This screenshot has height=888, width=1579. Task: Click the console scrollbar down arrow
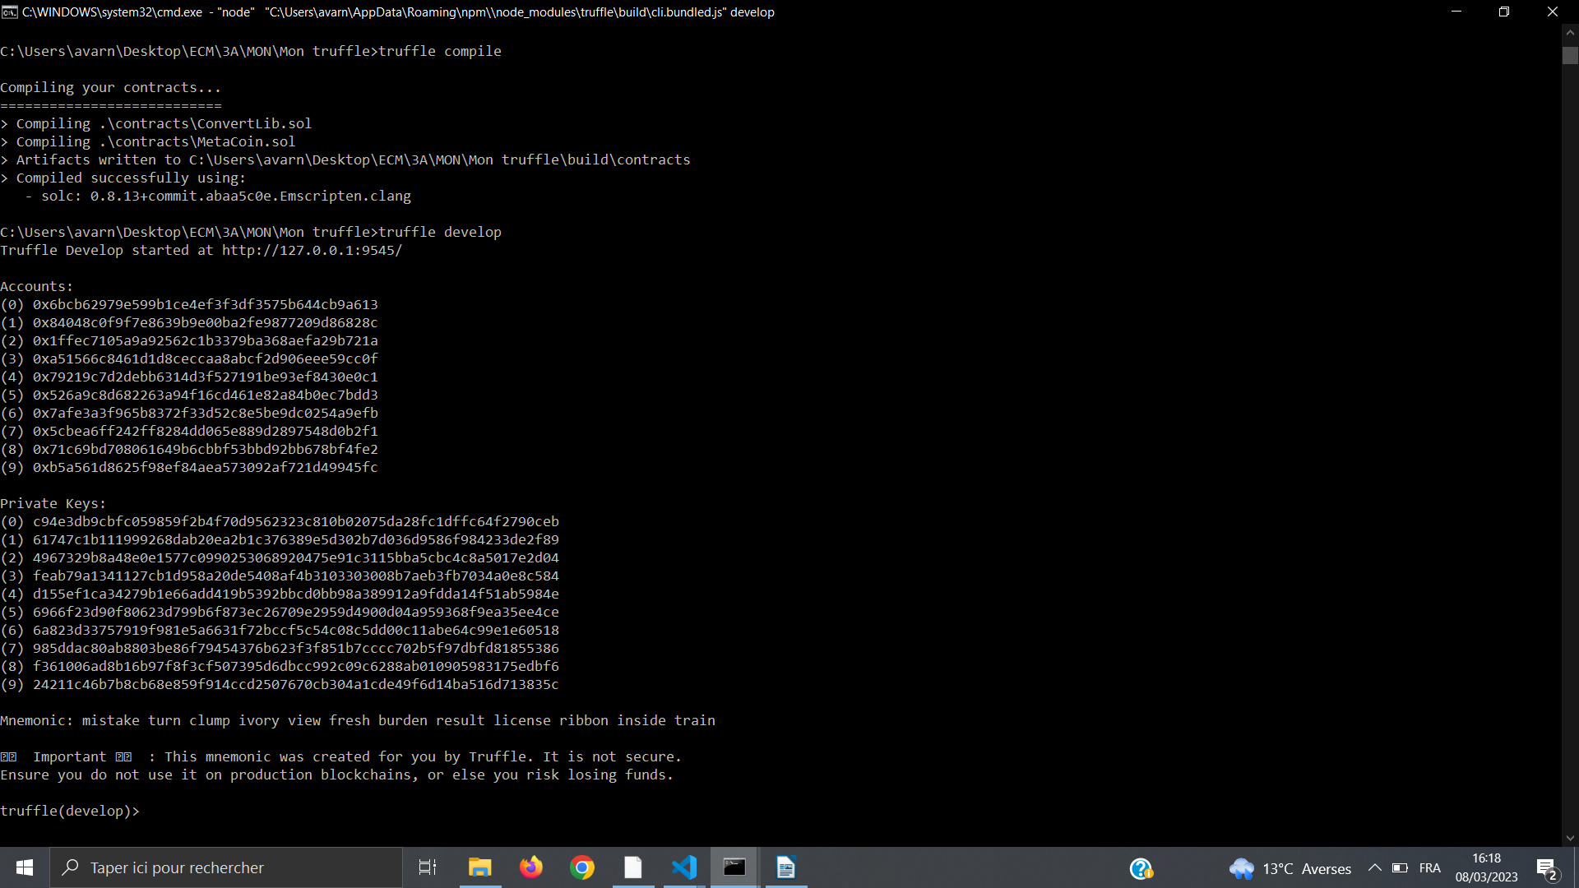[x=1570, y=838]
